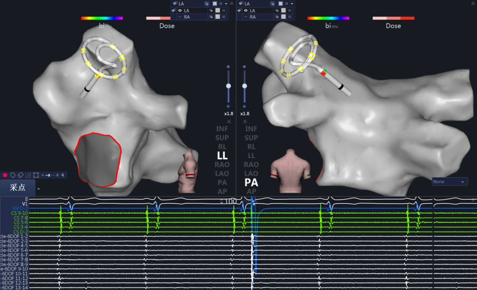Click the right view Dose color scale bar
477x290 pixels.
[394, 18]
